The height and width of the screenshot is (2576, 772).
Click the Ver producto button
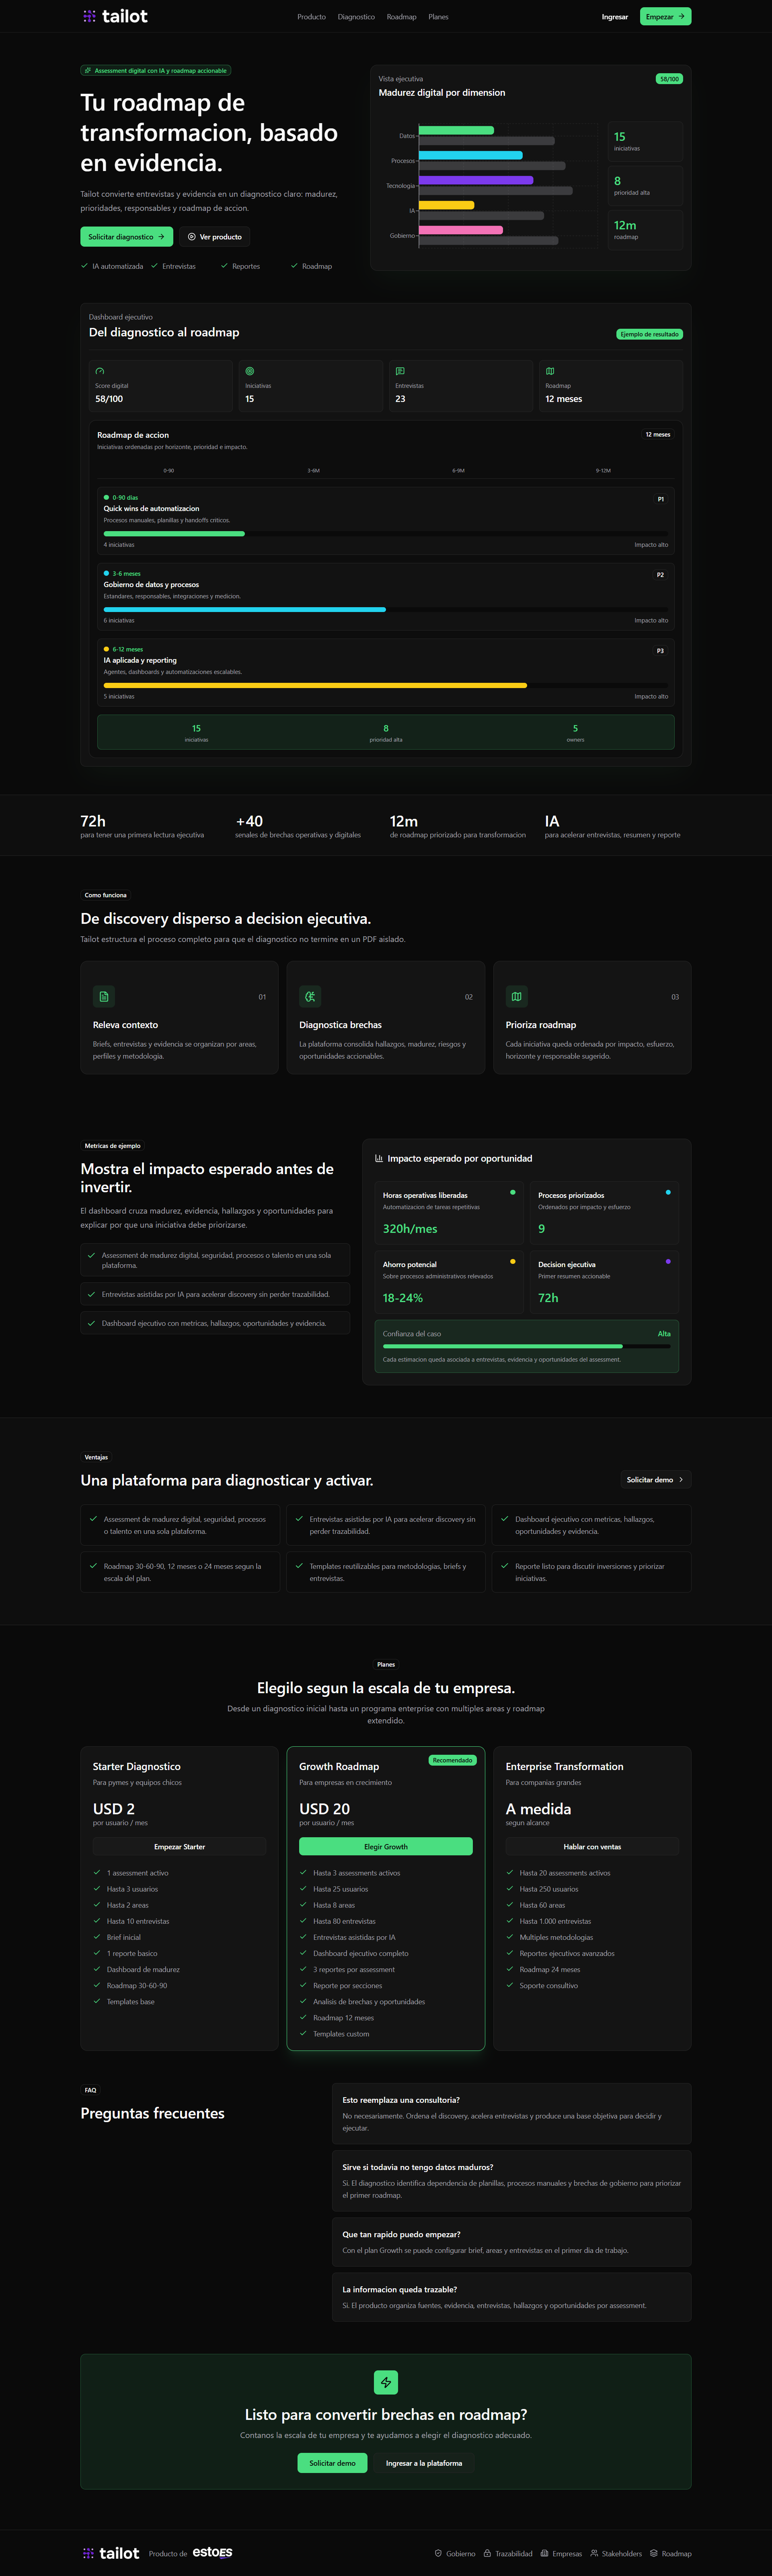coord(215,237)
